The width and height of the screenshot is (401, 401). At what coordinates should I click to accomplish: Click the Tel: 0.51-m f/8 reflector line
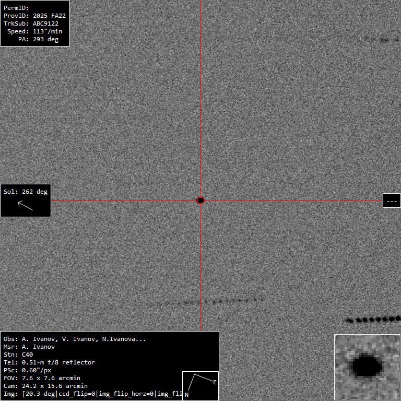click(x=49, y=362)
